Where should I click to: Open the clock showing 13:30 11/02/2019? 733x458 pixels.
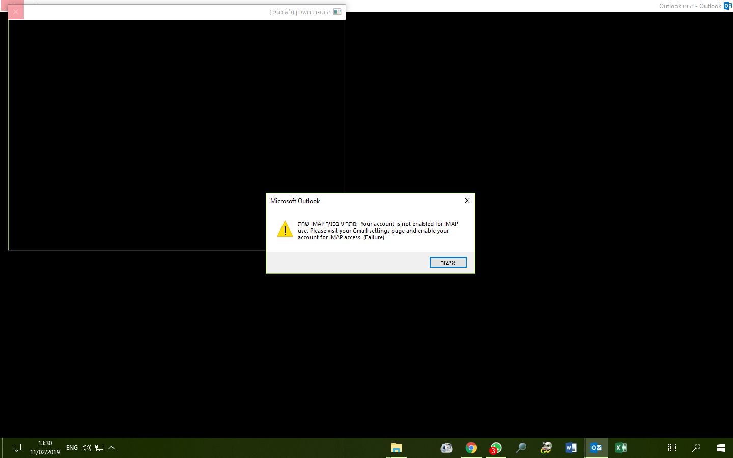45,448
